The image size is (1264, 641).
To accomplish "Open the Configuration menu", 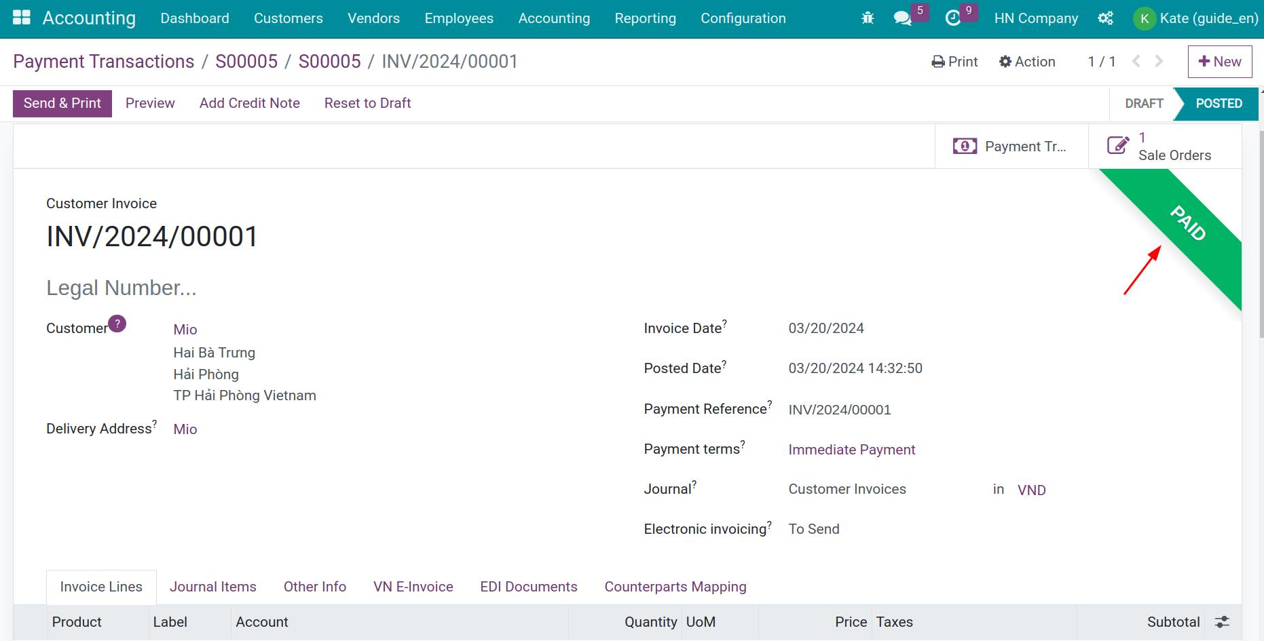I will [x=743, y=18].
